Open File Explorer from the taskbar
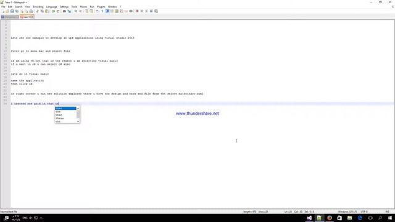 (x=349, y=218)
